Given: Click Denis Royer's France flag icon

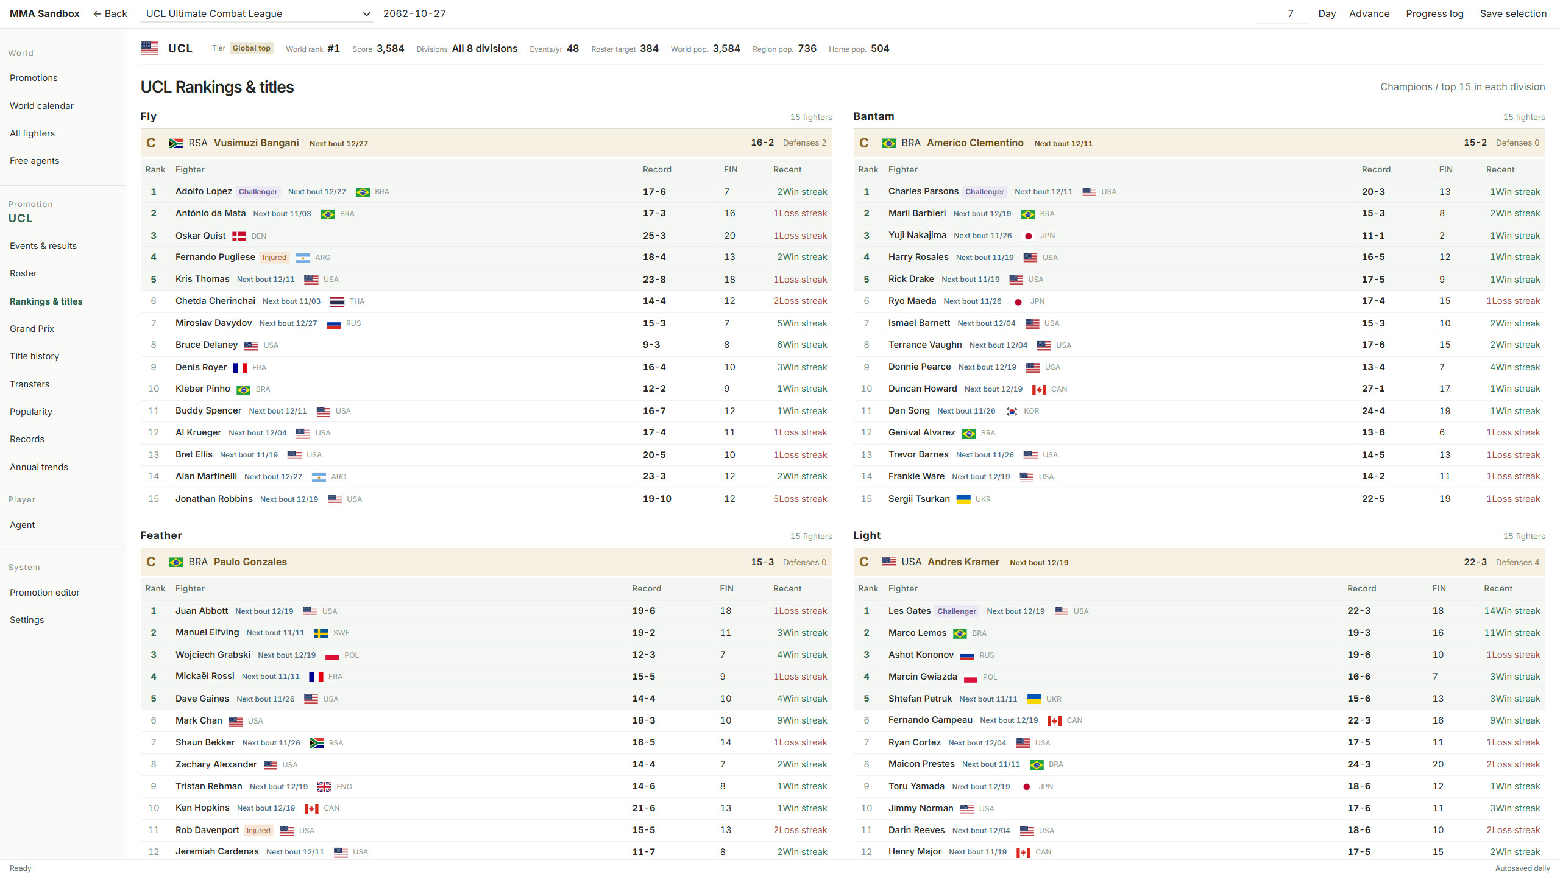Looking at the screenshot, I should tap(240, 368).
